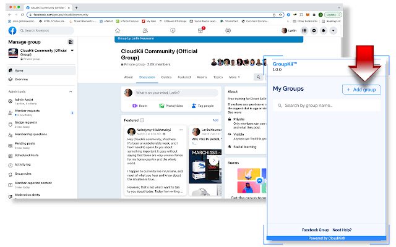
Task: Click Tag people in the composer
Action: click(202, 106)
